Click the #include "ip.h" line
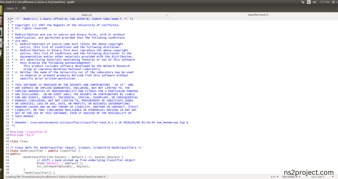Viewport: 338px width, 179px height. click(x=22, y=135)
